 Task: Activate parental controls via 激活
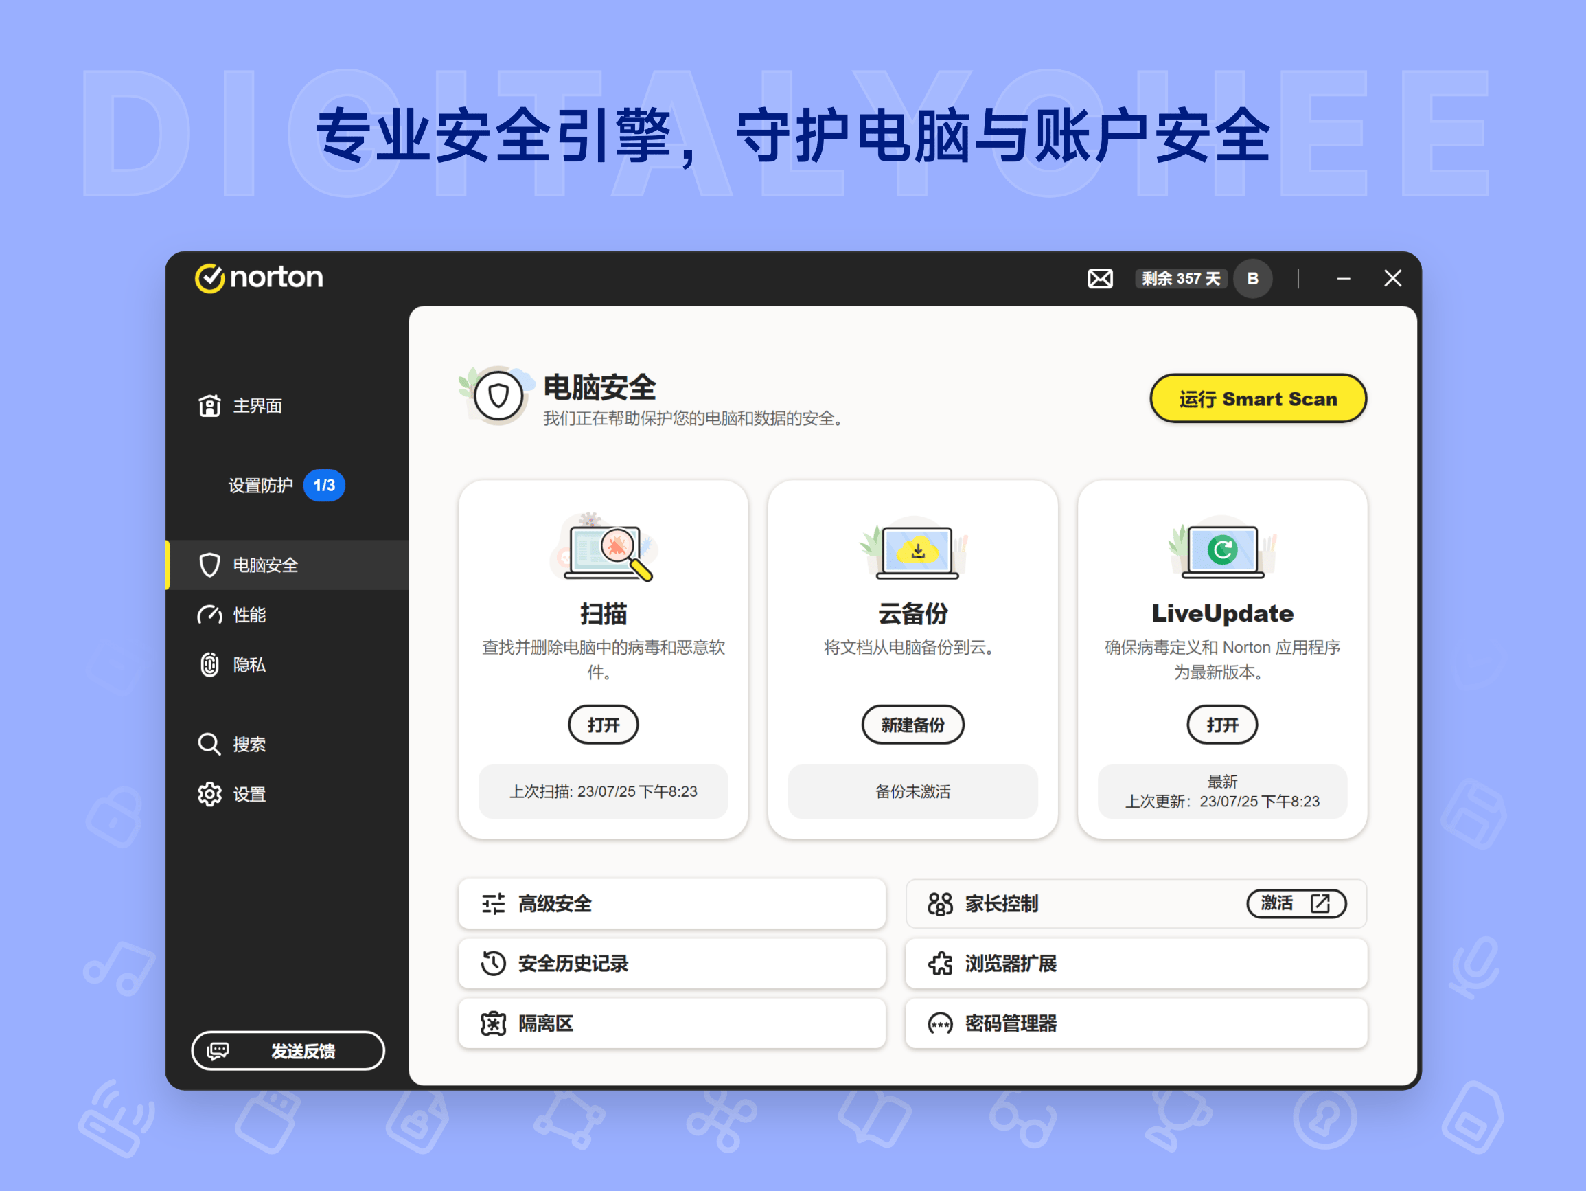pyautogui.click(x=1296, y=904)
